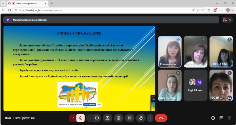Viewport: 236px width, 125px height.
Task: Select Дар'я Заєць participant video tile
Action: tap(170, 85)
